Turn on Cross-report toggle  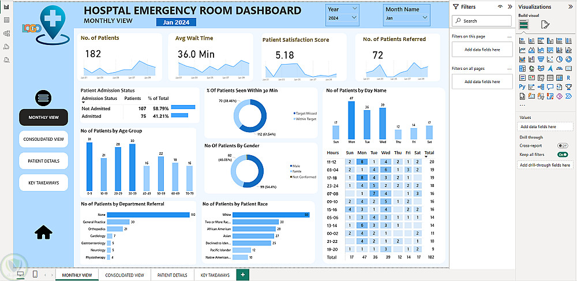(563, 145)
